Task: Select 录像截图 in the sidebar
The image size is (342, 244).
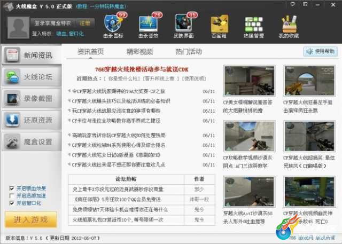Action: click(32, 98)
